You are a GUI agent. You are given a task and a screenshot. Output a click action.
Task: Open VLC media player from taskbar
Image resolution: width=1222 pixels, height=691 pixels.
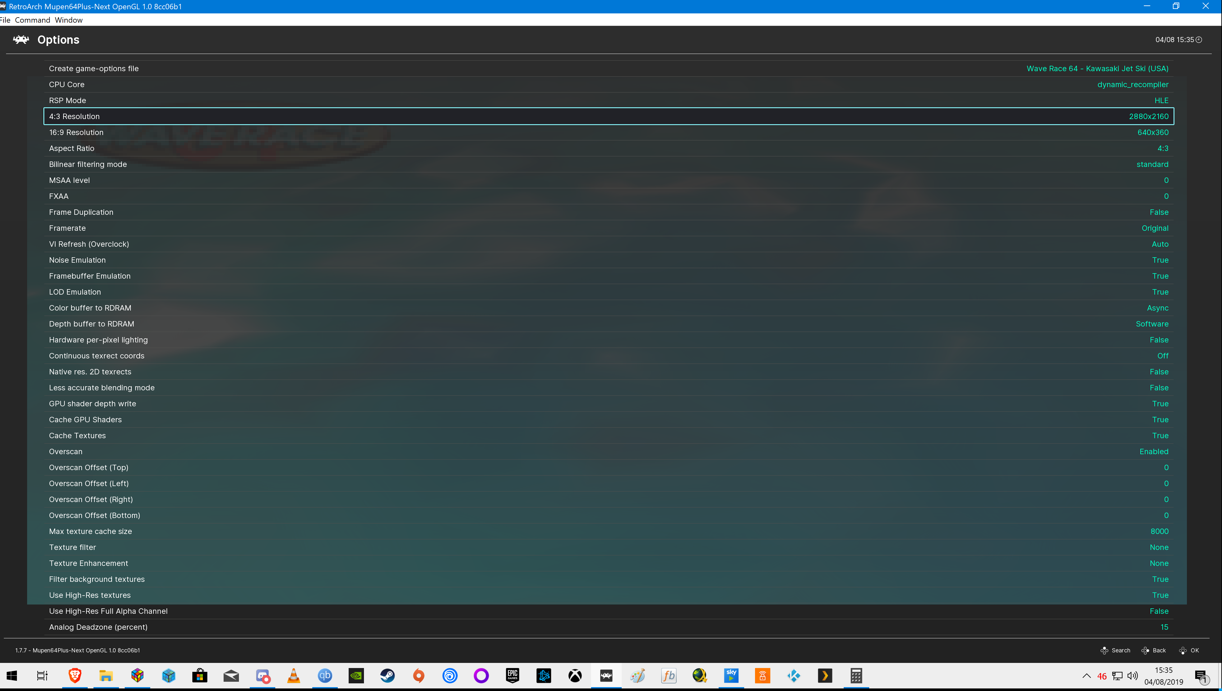294,676
